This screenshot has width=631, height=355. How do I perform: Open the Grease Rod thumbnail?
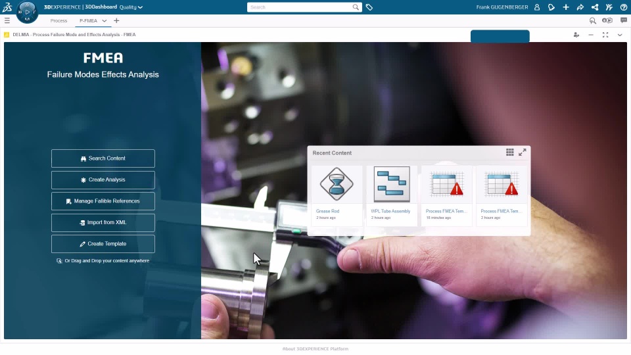pos(337,184)
